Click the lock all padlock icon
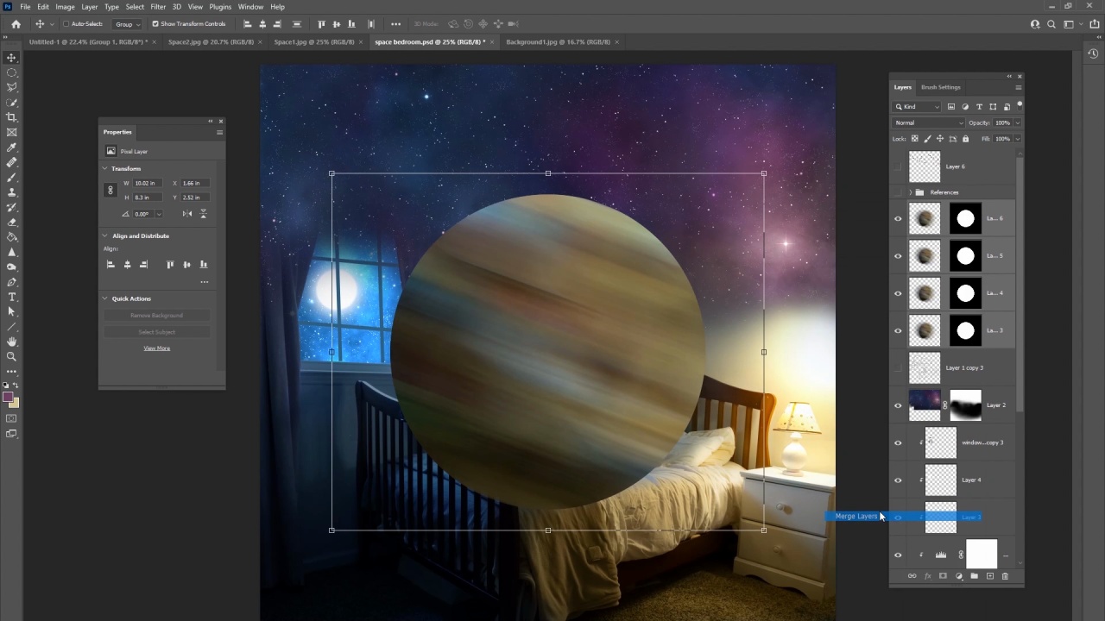This screenshot has height=621, width=1105. 965,139
